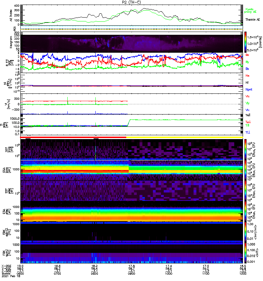Click the yellow segment of the status bar
Image resolution: width=263 pixels, height=281 pixels.
point(184,137)
